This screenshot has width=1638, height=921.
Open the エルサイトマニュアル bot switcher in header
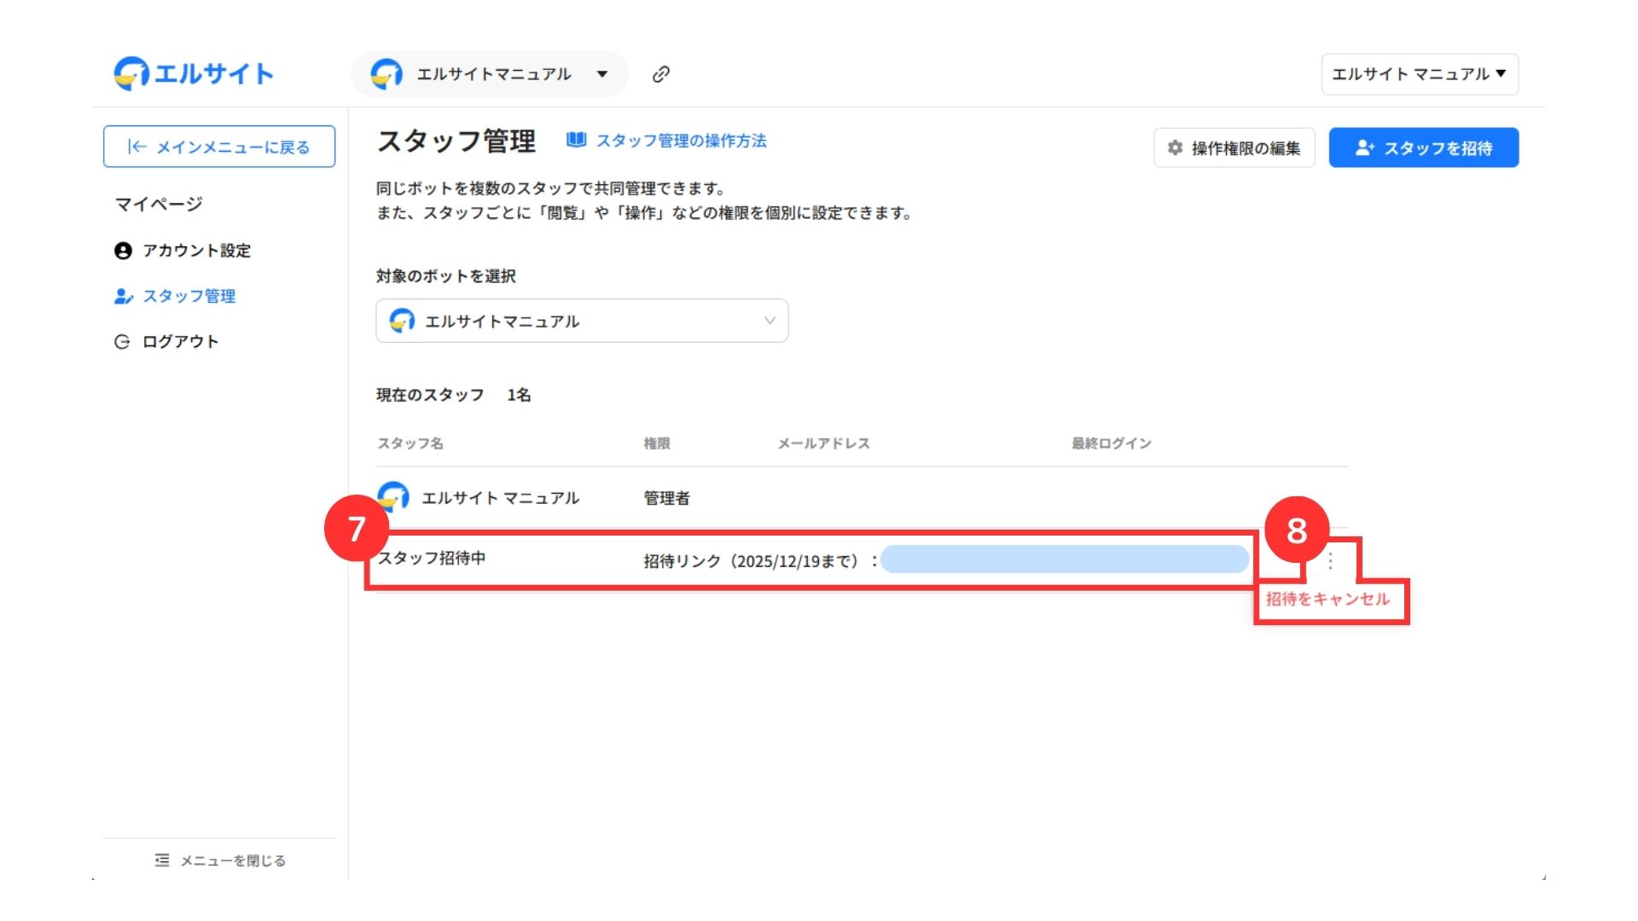pos(490,74)
